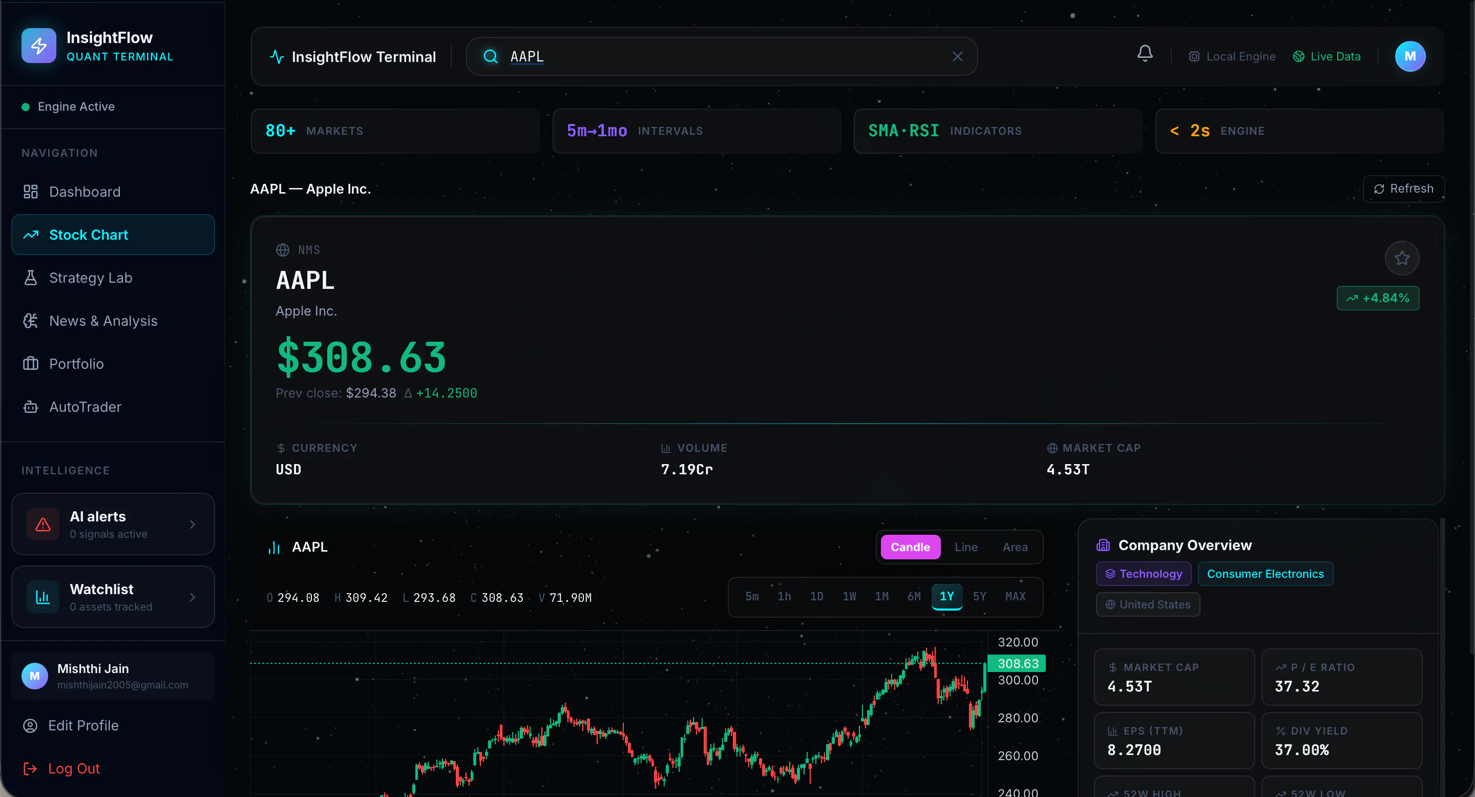Click the Log Out arrow icon
The width and height of the screenshot is (1475, 797).
point(30,768)
